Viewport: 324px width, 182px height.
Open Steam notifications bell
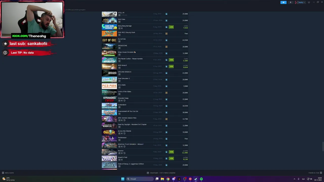290,2
